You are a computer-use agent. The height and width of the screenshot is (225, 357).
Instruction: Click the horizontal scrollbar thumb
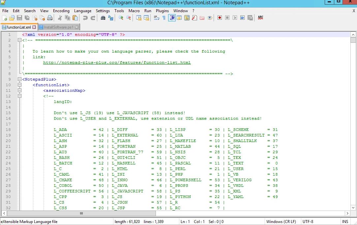coord(81,213)
